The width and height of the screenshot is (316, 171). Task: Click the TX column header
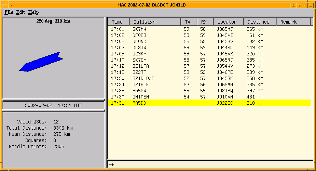[x=189, y=22]
